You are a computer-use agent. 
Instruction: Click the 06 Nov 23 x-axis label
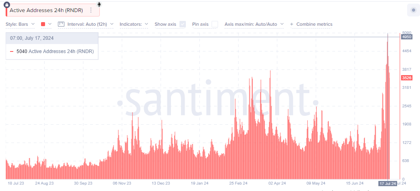[x=122, y=183]
